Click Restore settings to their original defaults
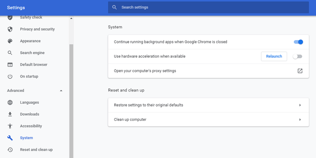This screenshot has height=158, width=316. (209, 105)
